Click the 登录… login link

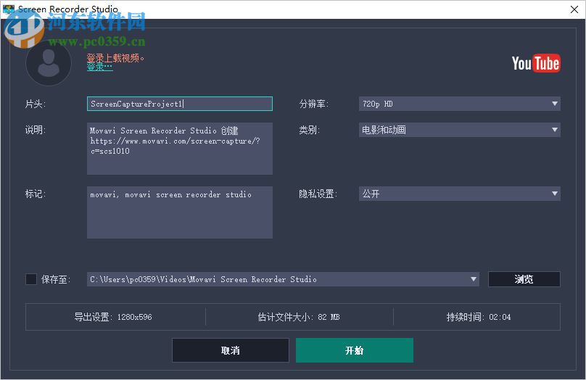100,67
